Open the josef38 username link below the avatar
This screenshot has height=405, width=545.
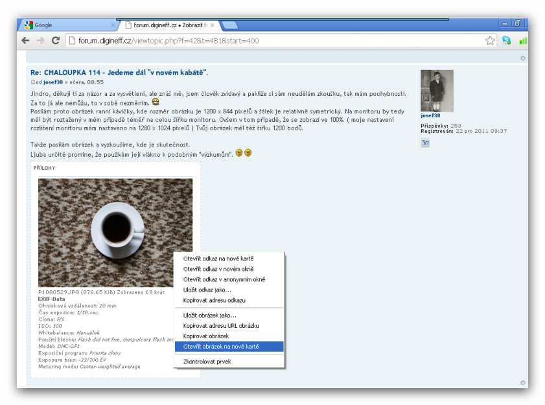point(430,115)
